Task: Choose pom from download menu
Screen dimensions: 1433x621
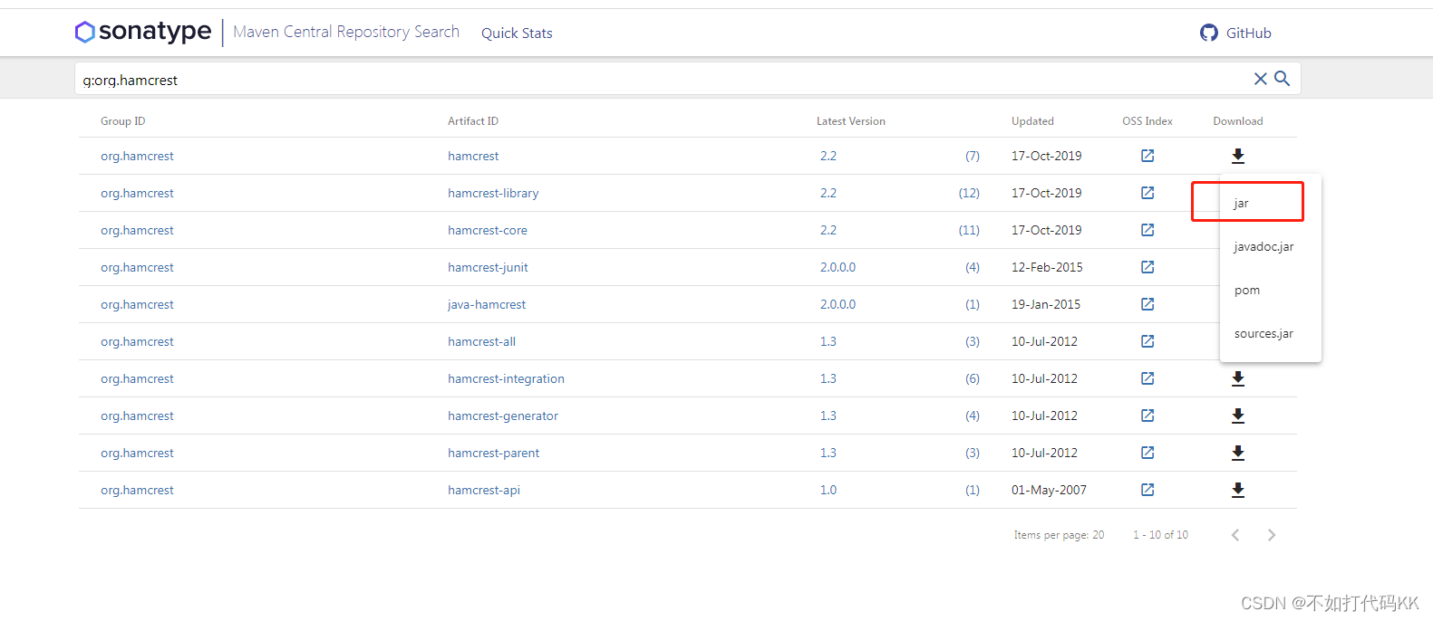Action: pyautogui.click(x=1271, y=290)
